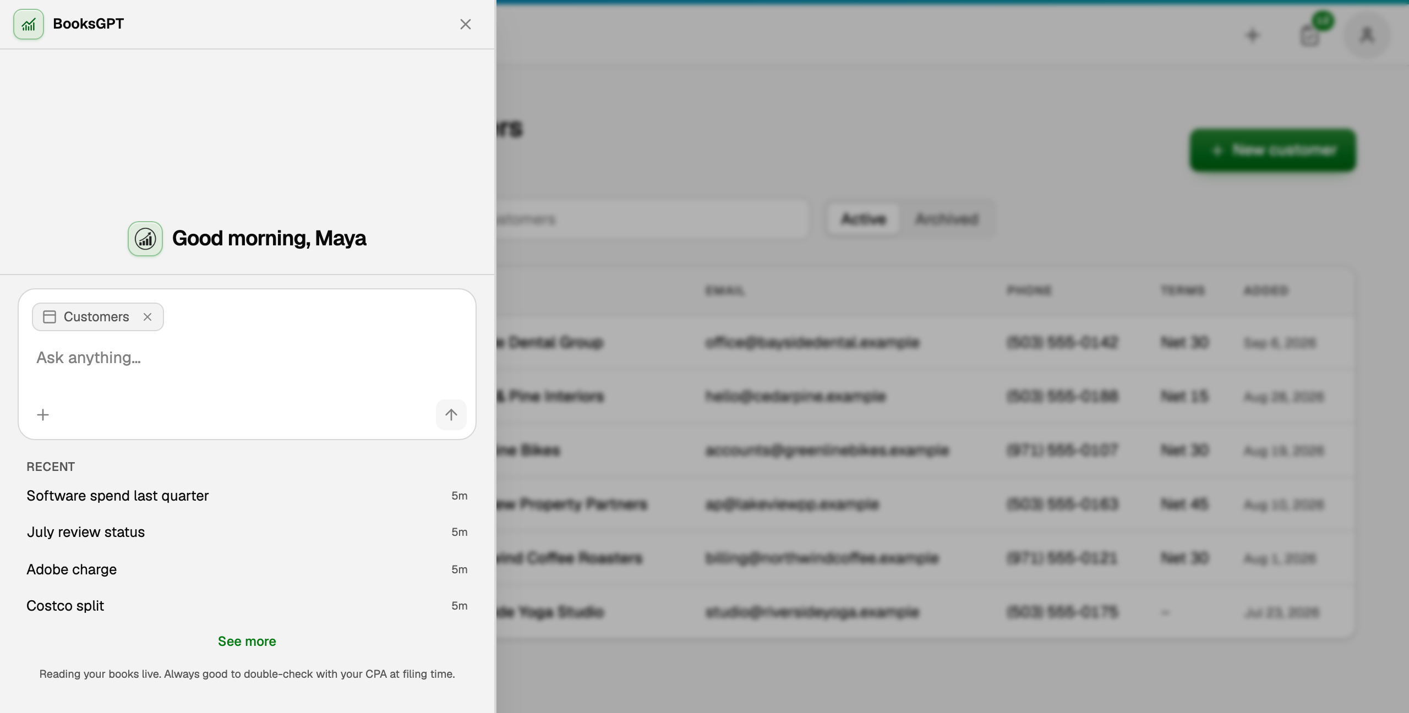
Task: Click the chart icon beside Good morning greeting
Action: click(x=145, y=239)
